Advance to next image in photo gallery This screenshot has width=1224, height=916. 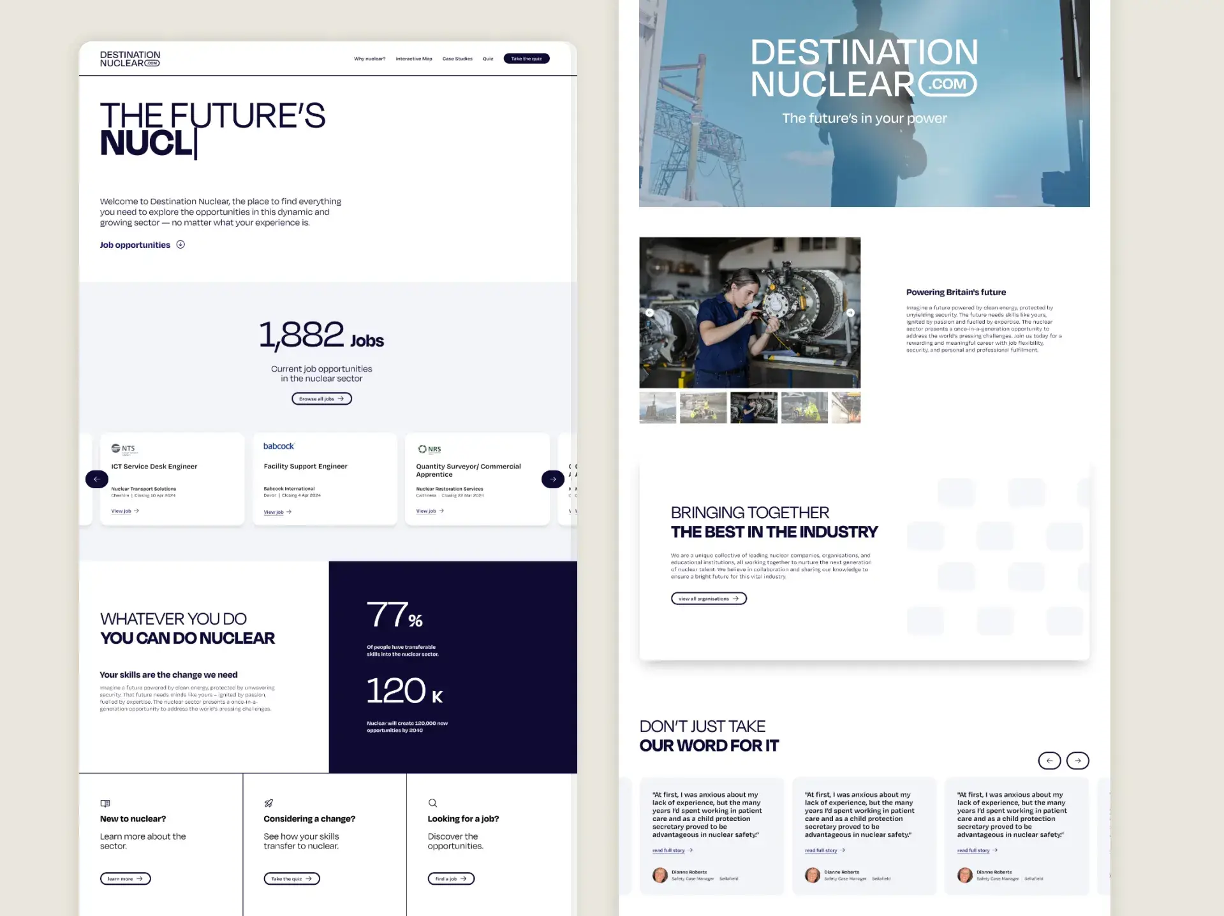coord(850,312)
